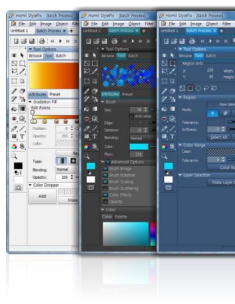Toggle the Brush Scattering option

pyautogui.click(x=105, y=188)
